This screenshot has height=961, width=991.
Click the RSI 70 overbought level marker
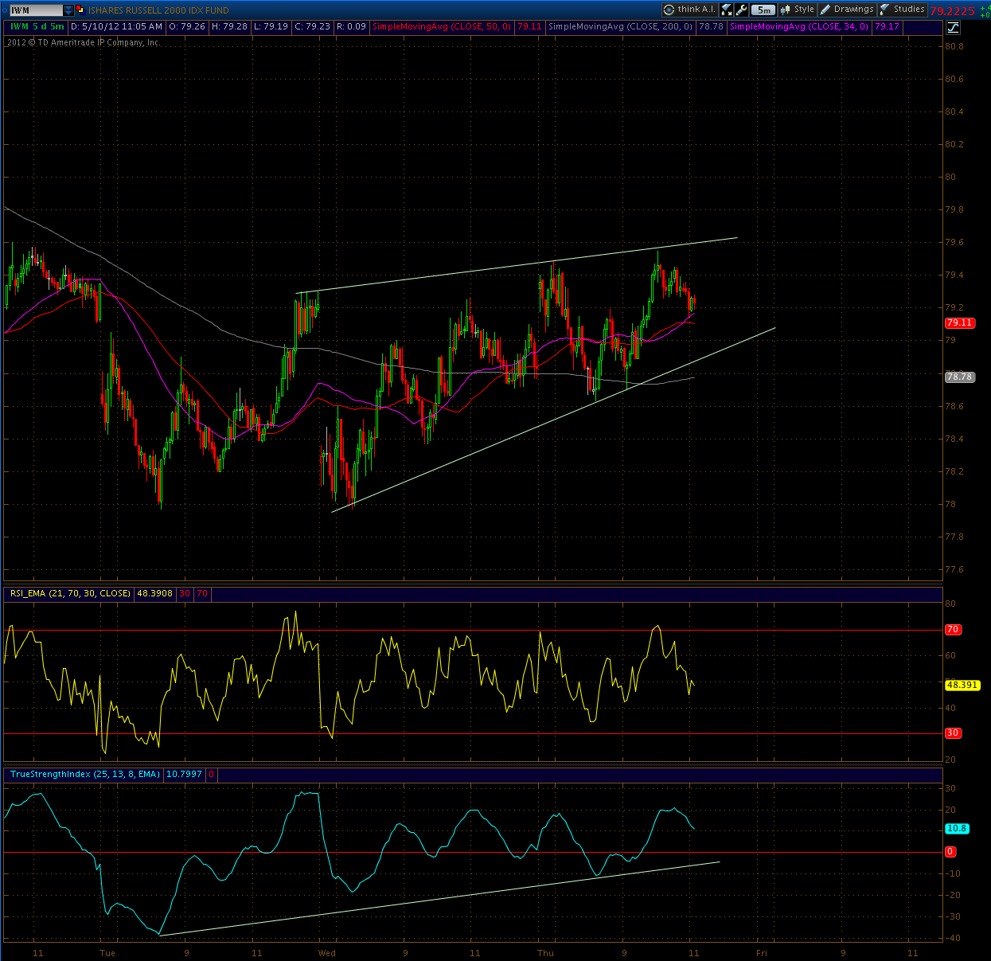tap(953, 629)
